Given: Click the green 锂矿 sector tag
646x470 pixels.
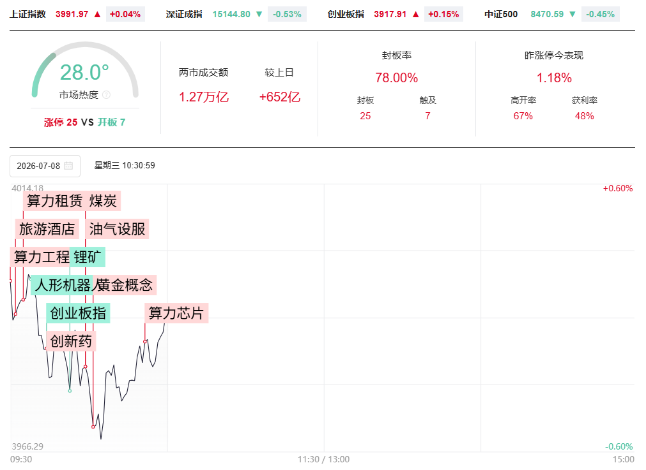Looking at the screenshot, I should click(88, 257).
